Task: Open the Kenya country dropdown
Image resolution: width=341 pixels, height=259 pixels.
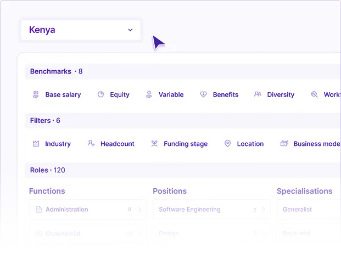Action: [81, 30]
